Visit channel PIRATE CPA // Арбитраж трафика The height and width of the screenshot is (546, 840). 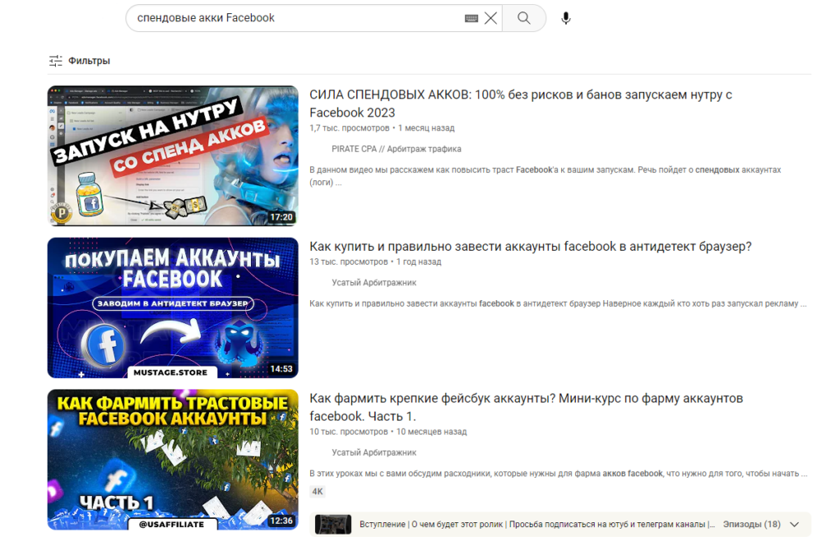point(396,149)
